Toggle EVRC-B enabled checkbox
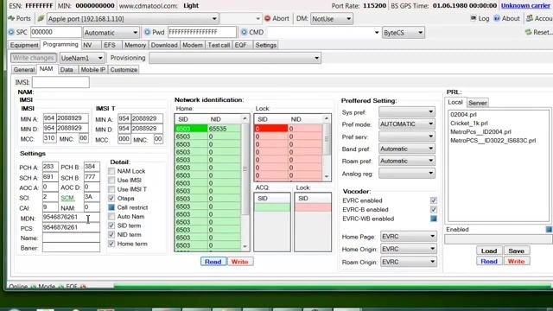This screenshot has height=311, width=553. point(434,209)
